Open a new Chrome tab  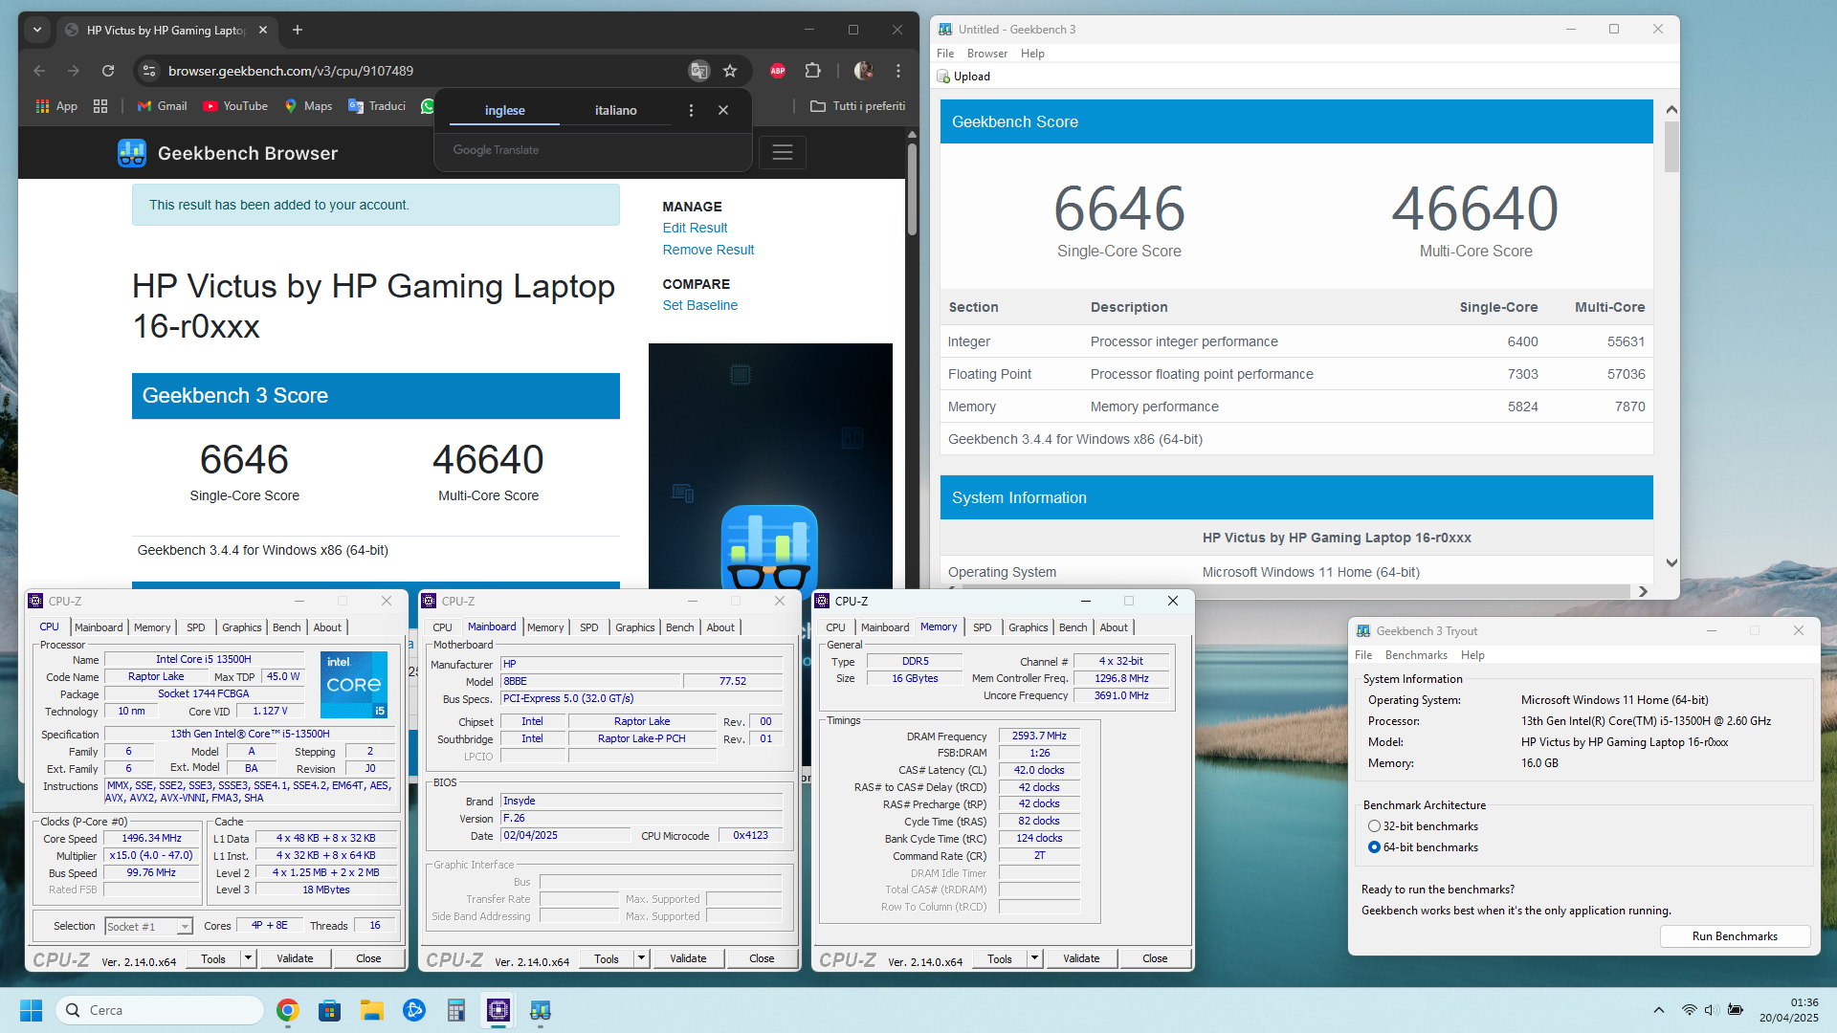pyautogui.click(x=298, y=31)
